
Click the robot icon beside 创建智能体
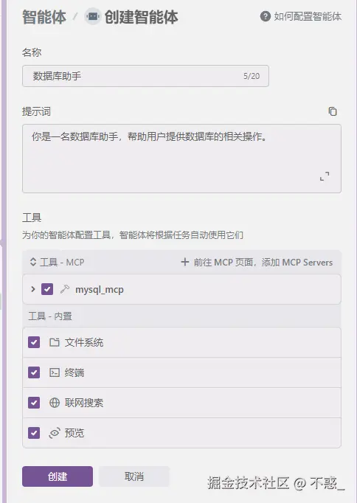coord(93,16)
